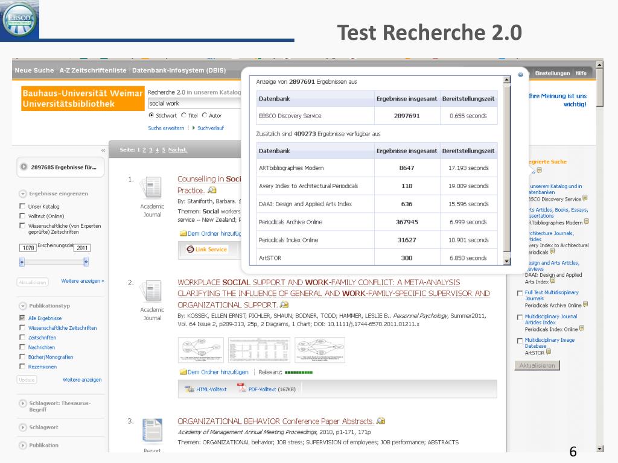Image resolution: width=618 pixels, height=463 pixels.
Task: Check the Unser Katalog checkbox
Action: tap(22, 206)
